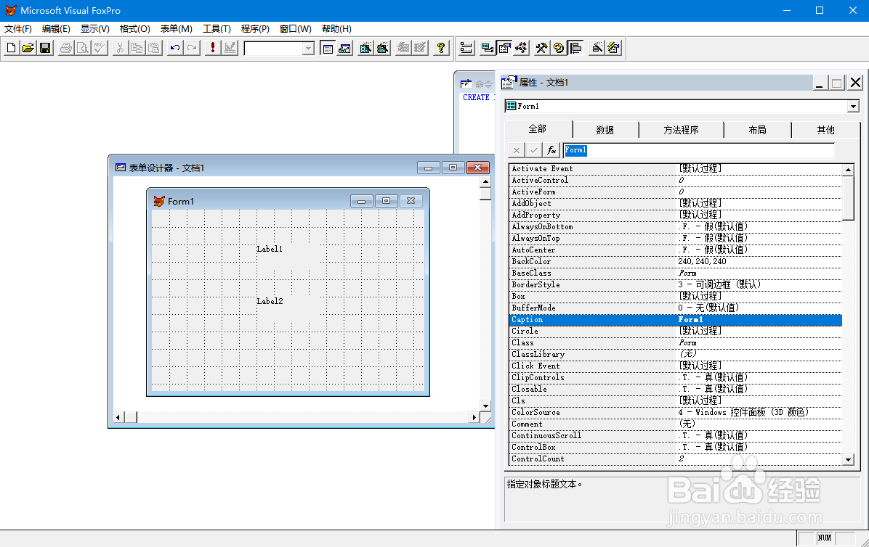869x547 pixels.
Task: Switch to the 全部 tab
Action: 537,129
